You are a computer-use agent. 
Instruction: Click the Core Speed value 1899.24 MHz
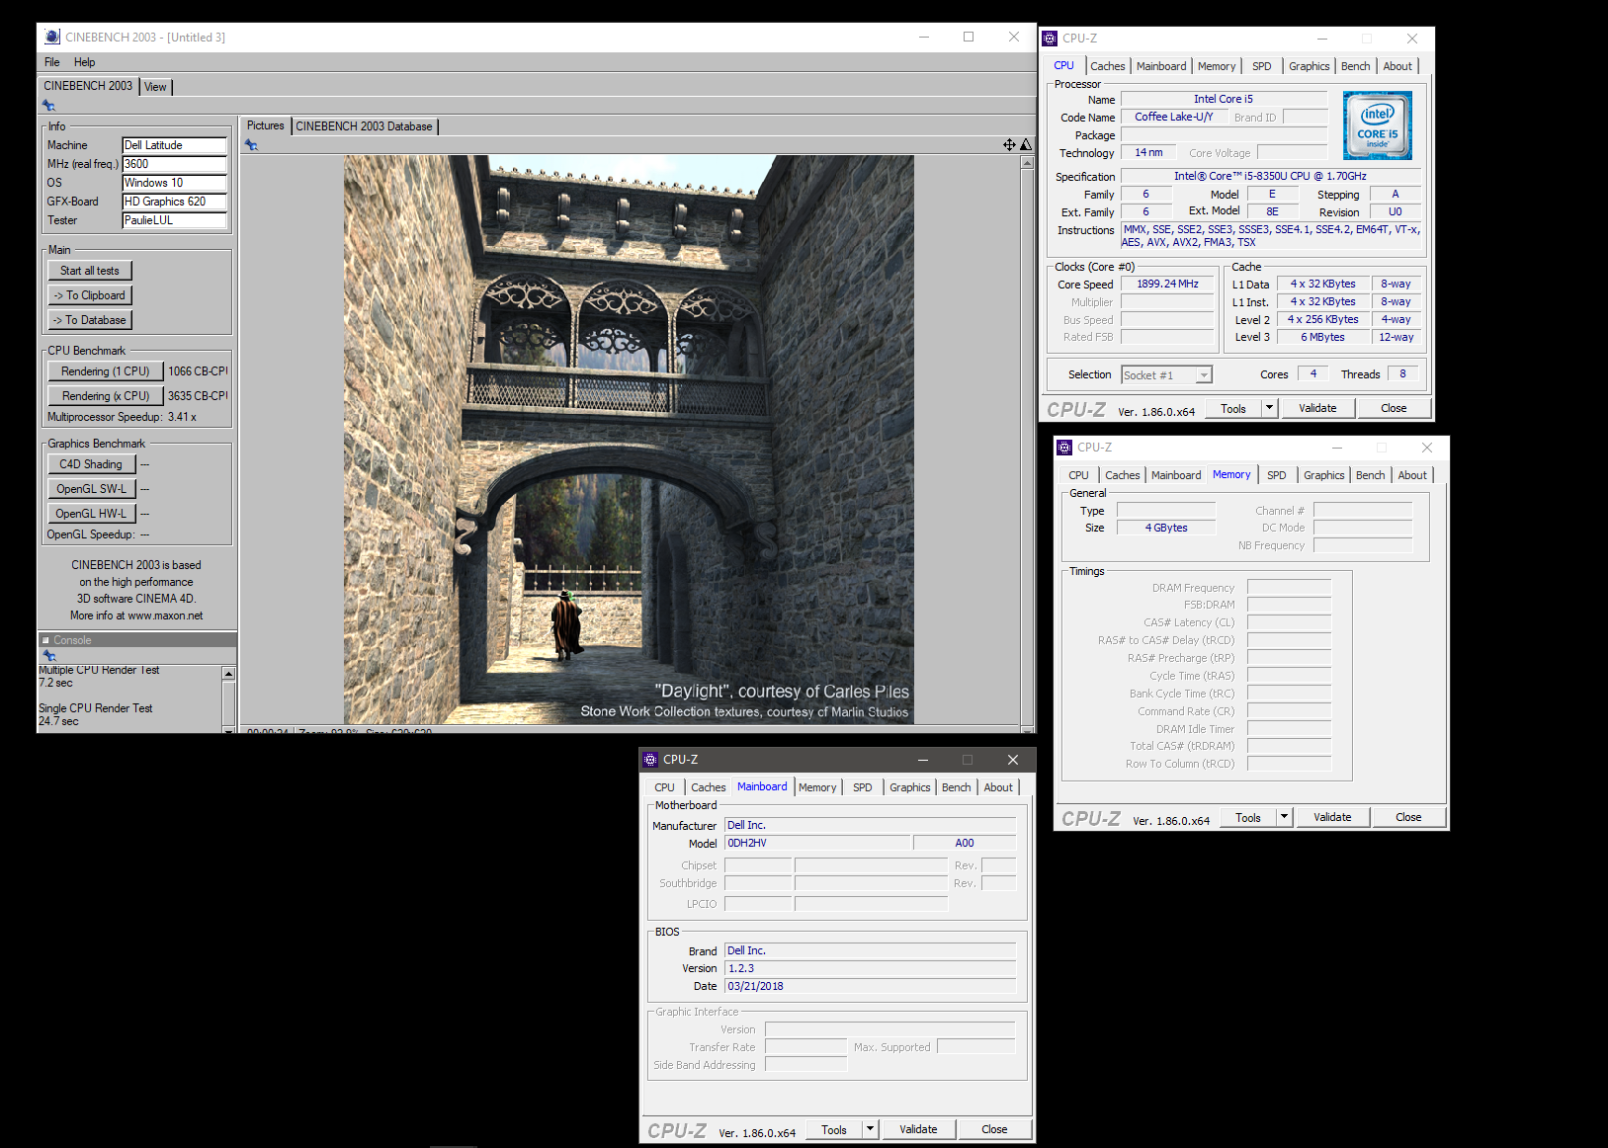coord(1167,285)
